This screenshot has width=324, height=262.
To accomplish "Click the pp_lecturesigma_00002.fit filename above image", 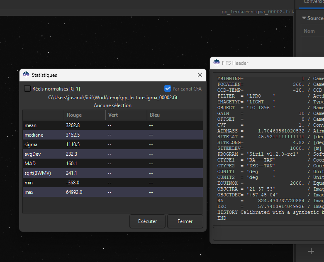I will [258, 12].
